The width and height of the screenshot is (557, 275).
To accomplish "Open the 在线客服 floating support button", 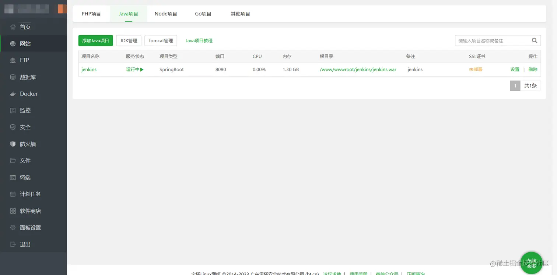I will 531,263.
